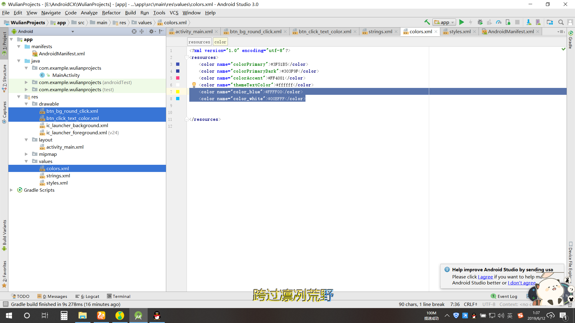Toggle tool window bars at status bar corner
This screenshot has width=575, height=323.
(5, 304)
